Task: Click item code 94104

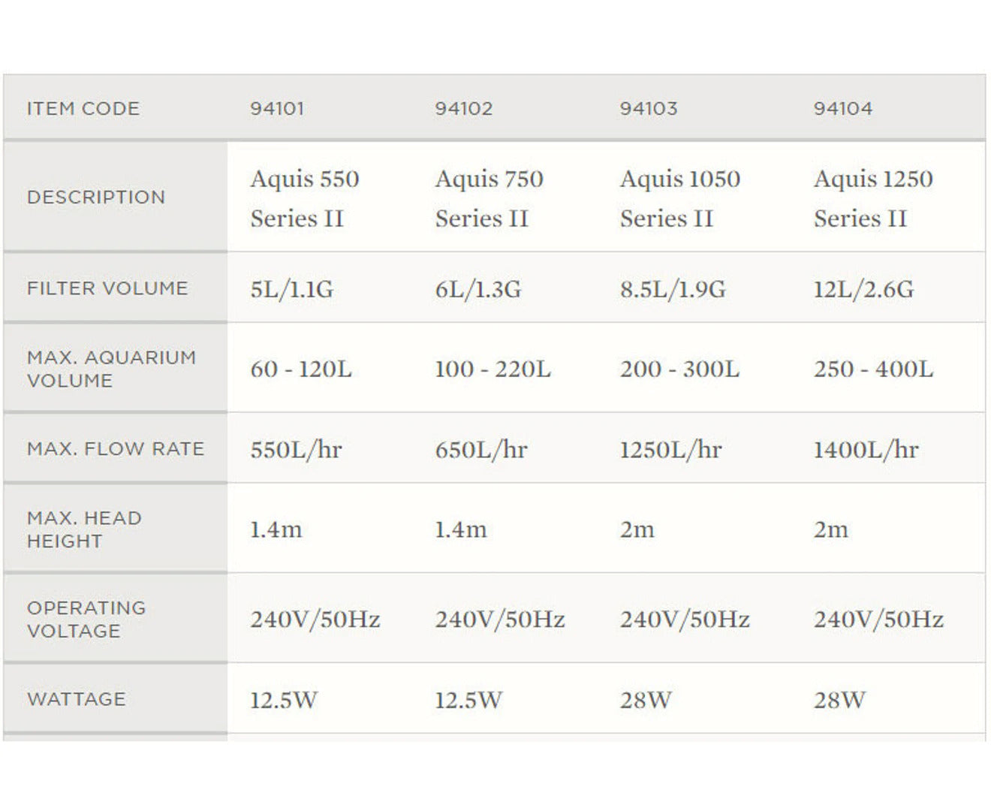Action: click(x=843, y=108)
